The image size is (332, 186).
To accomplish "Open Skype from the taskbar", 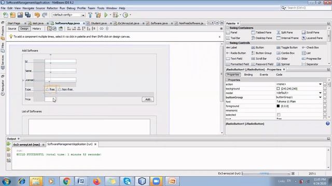I will point(127,181).
